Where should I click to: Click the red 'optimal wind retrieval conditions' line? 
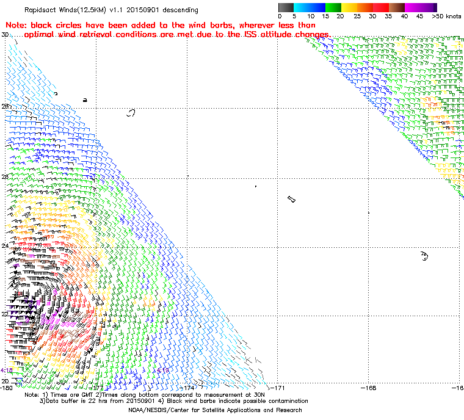pos(177,34)
